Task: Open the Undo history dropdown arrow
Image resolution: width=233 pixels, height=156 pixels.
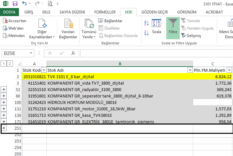Action: point(29,4)
